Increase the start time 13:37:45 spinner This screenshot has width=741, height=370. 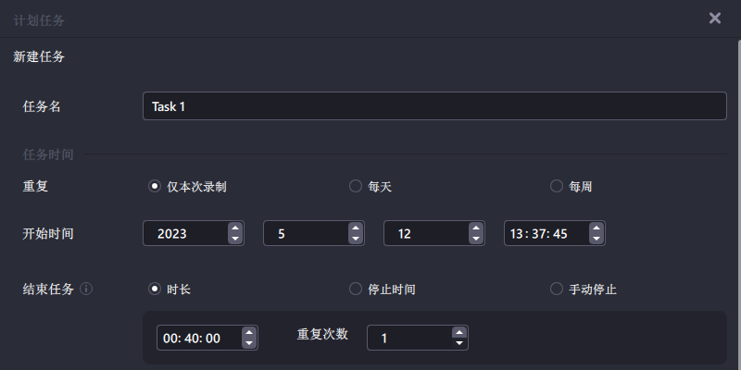(x=597, y=228)
